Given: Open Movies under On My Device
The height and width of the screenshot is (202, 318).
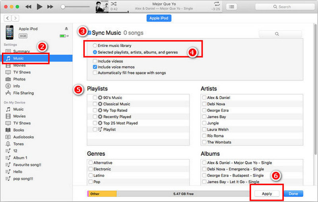Looking at the screenshot, I should pyautogui.click(x=19, y=116).
